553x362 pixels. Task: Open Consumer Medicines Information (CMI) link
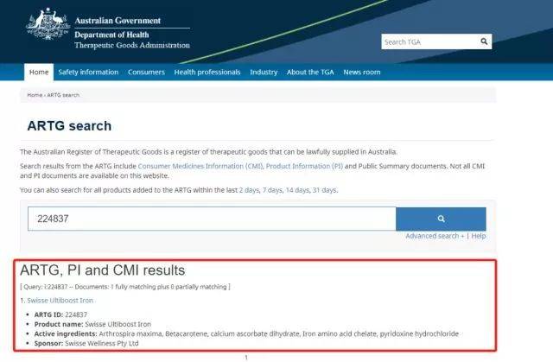(200, 166)
